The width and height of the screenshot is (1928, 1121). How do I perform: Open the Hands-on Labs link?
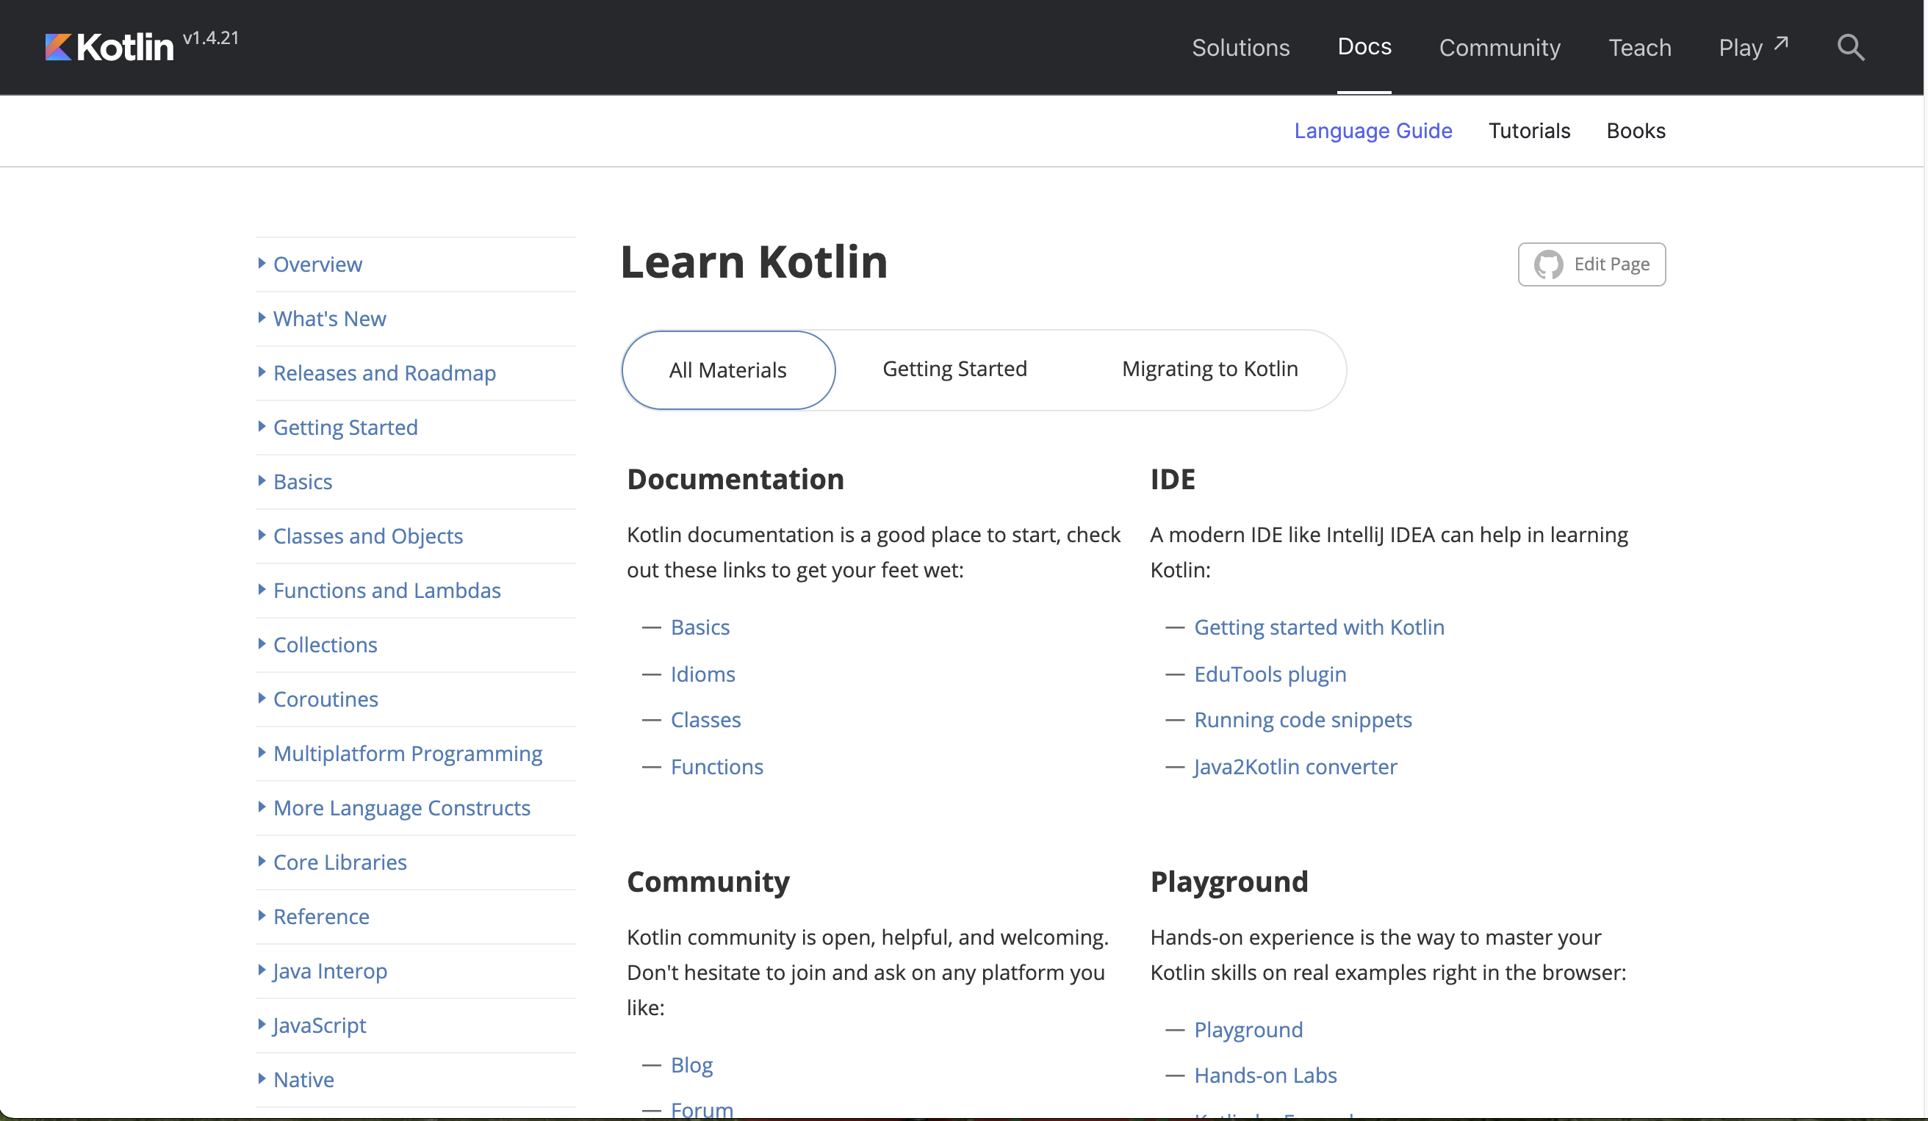1265,1076
